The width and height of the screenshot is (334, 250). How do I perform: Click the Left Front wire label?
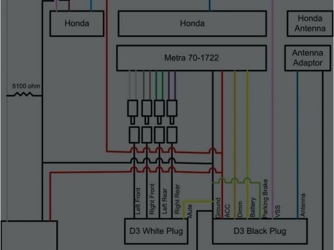click(138, 201)
